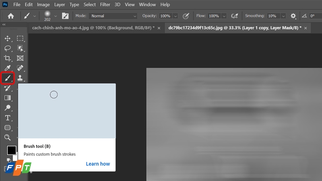
Task: Click the brush angle value field
Action: (316, 16)
